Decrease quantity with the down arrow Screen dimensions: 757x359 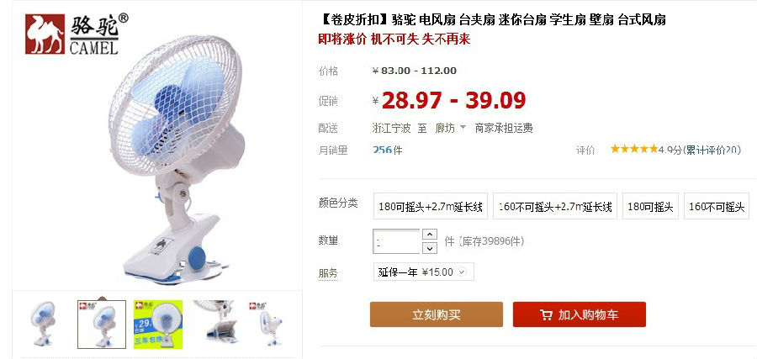[430, 248]
